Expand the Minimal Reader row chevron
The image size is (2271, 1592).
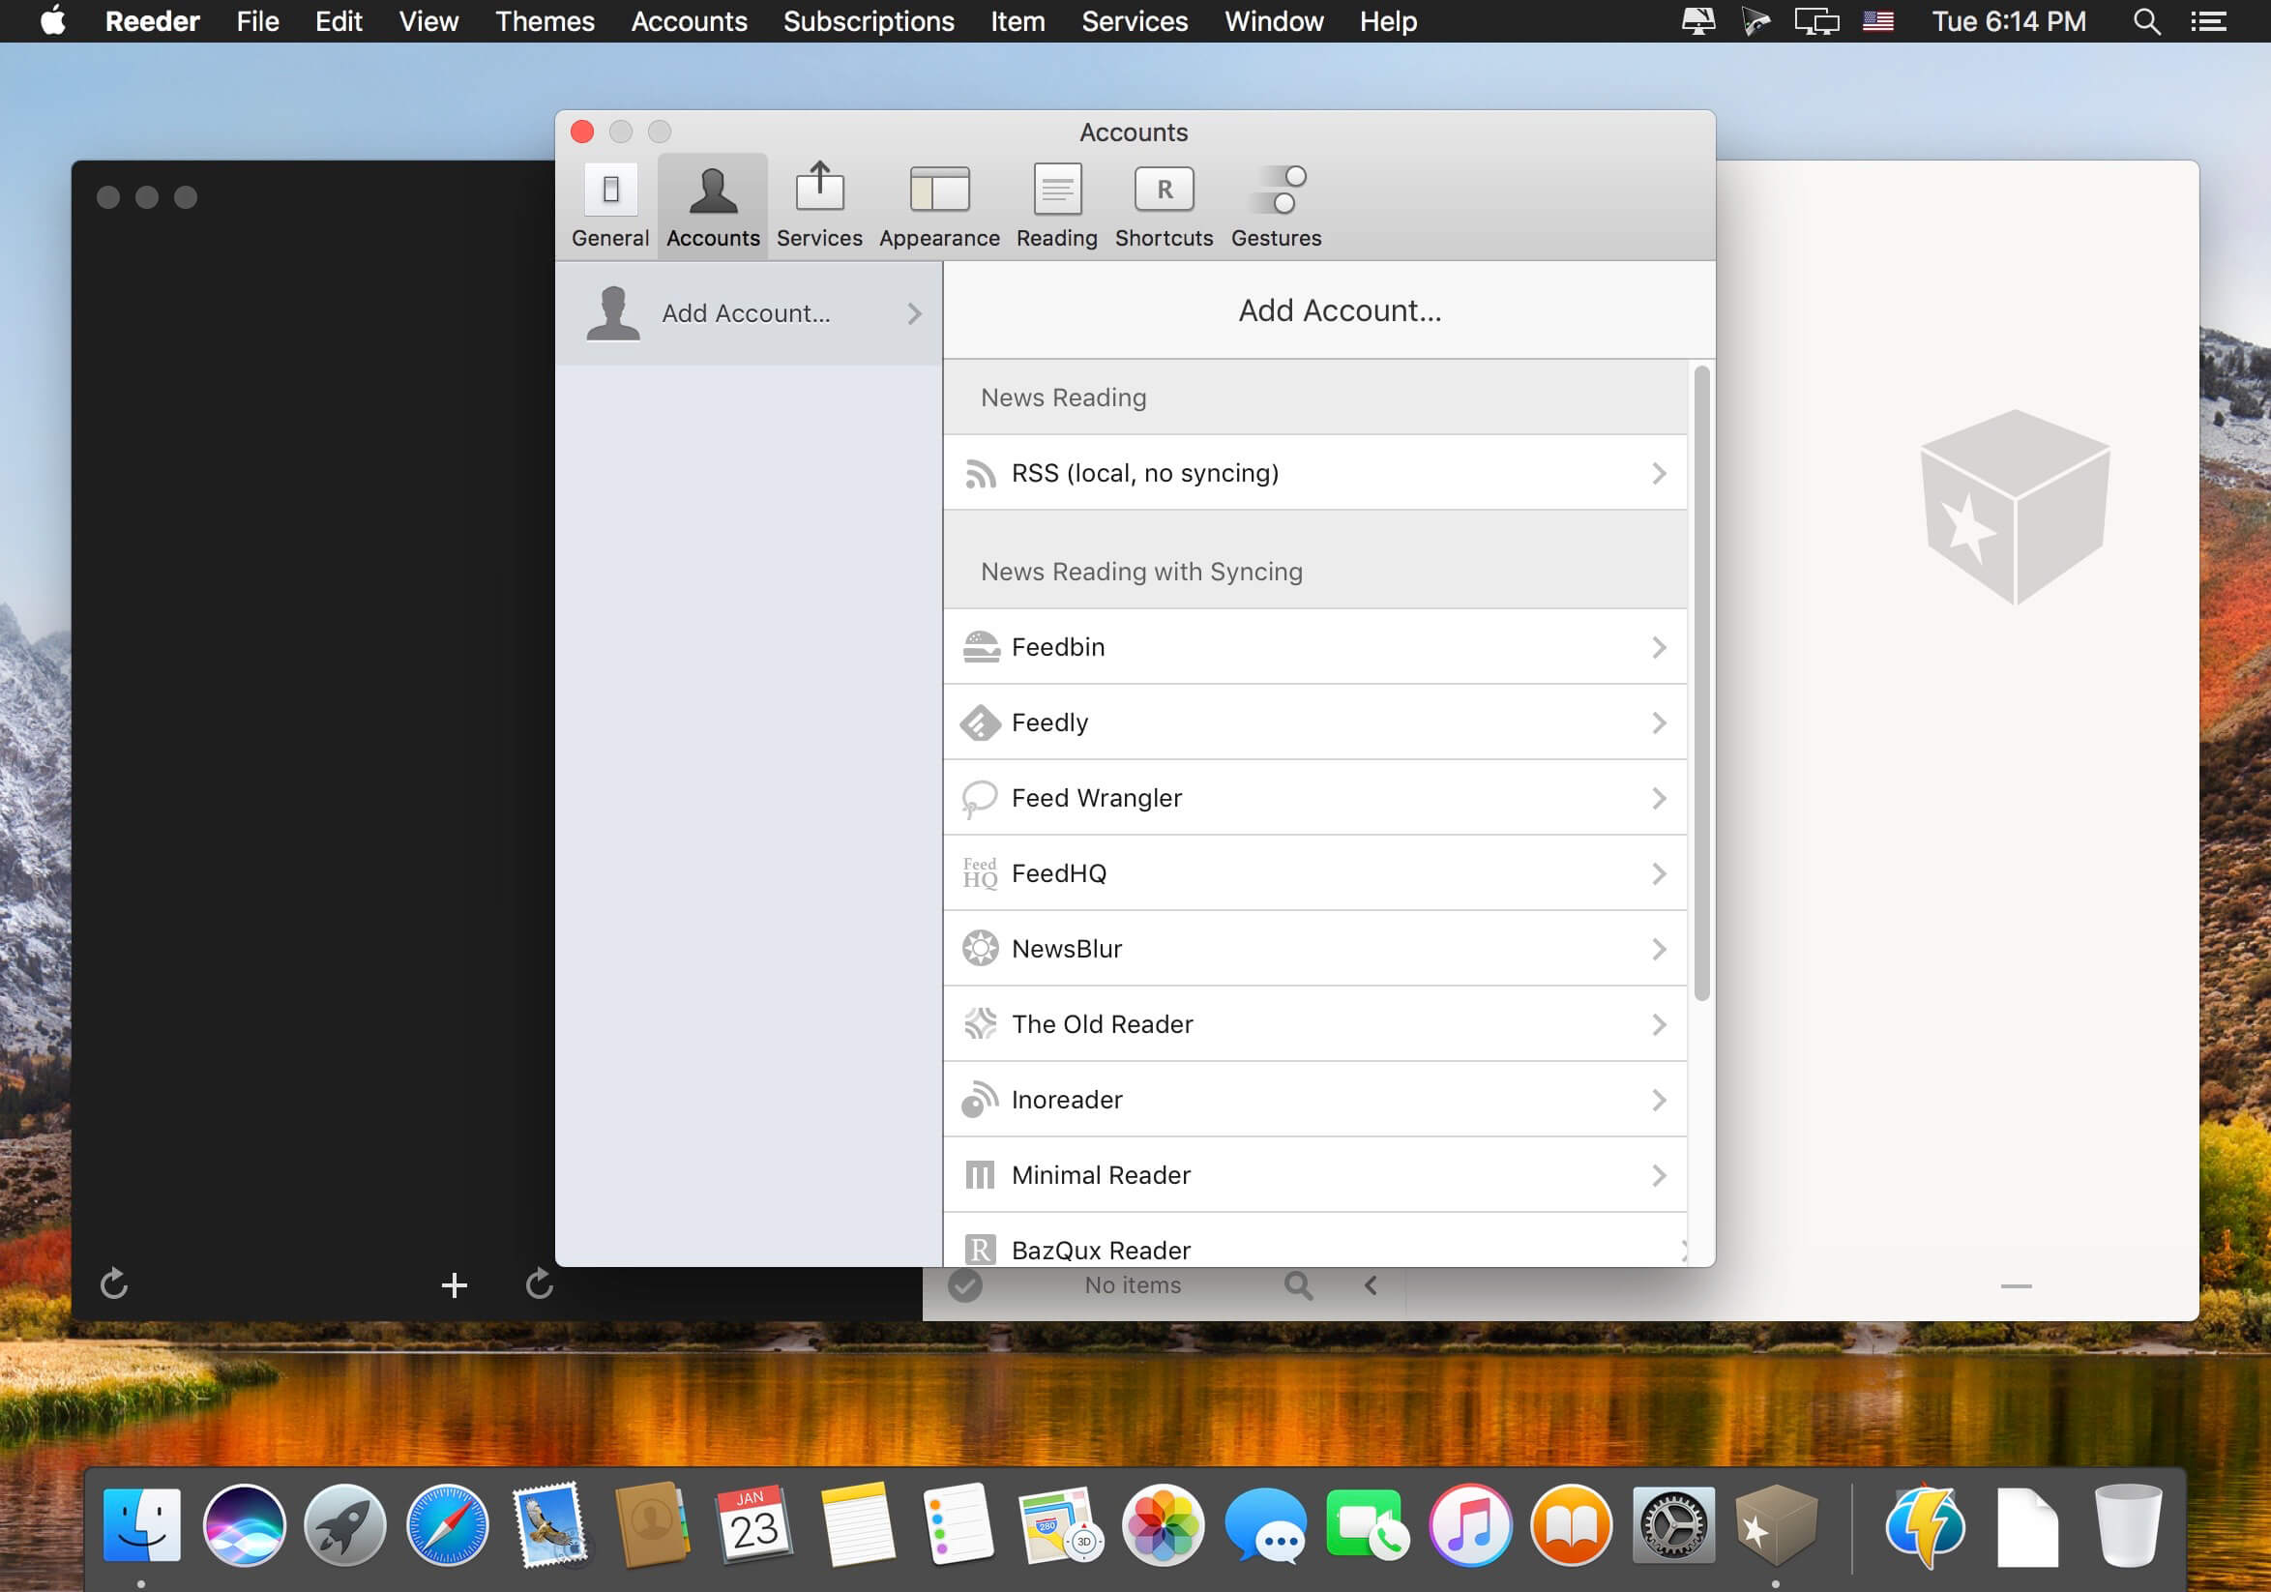tap(1659, 1176)
